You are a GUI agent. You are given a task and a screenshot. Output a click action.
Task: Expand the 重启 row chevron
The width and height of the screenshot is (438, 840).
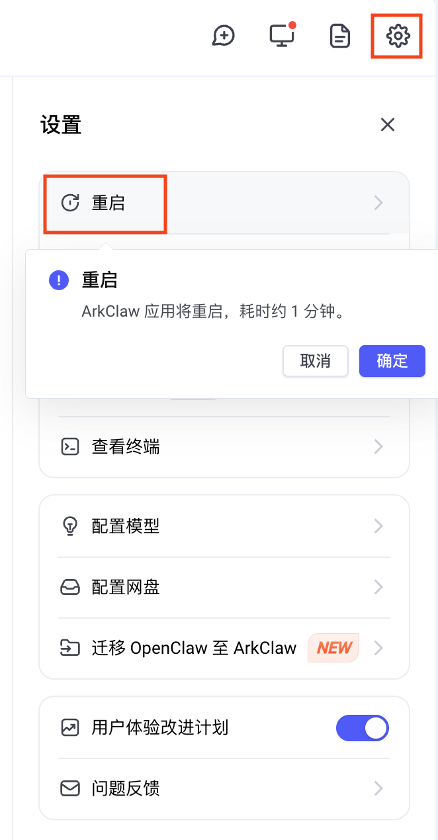pyautogui.click(x=378, y=203)
